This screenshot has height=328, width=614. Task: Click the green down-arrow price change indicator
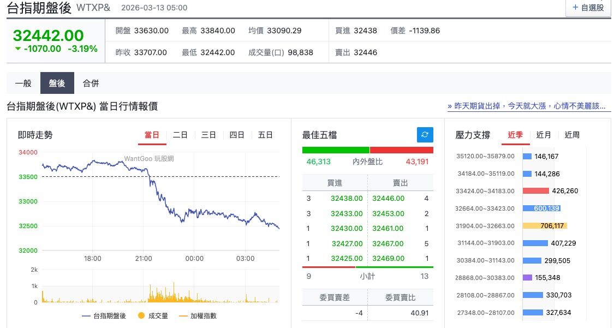click(18, 49)
